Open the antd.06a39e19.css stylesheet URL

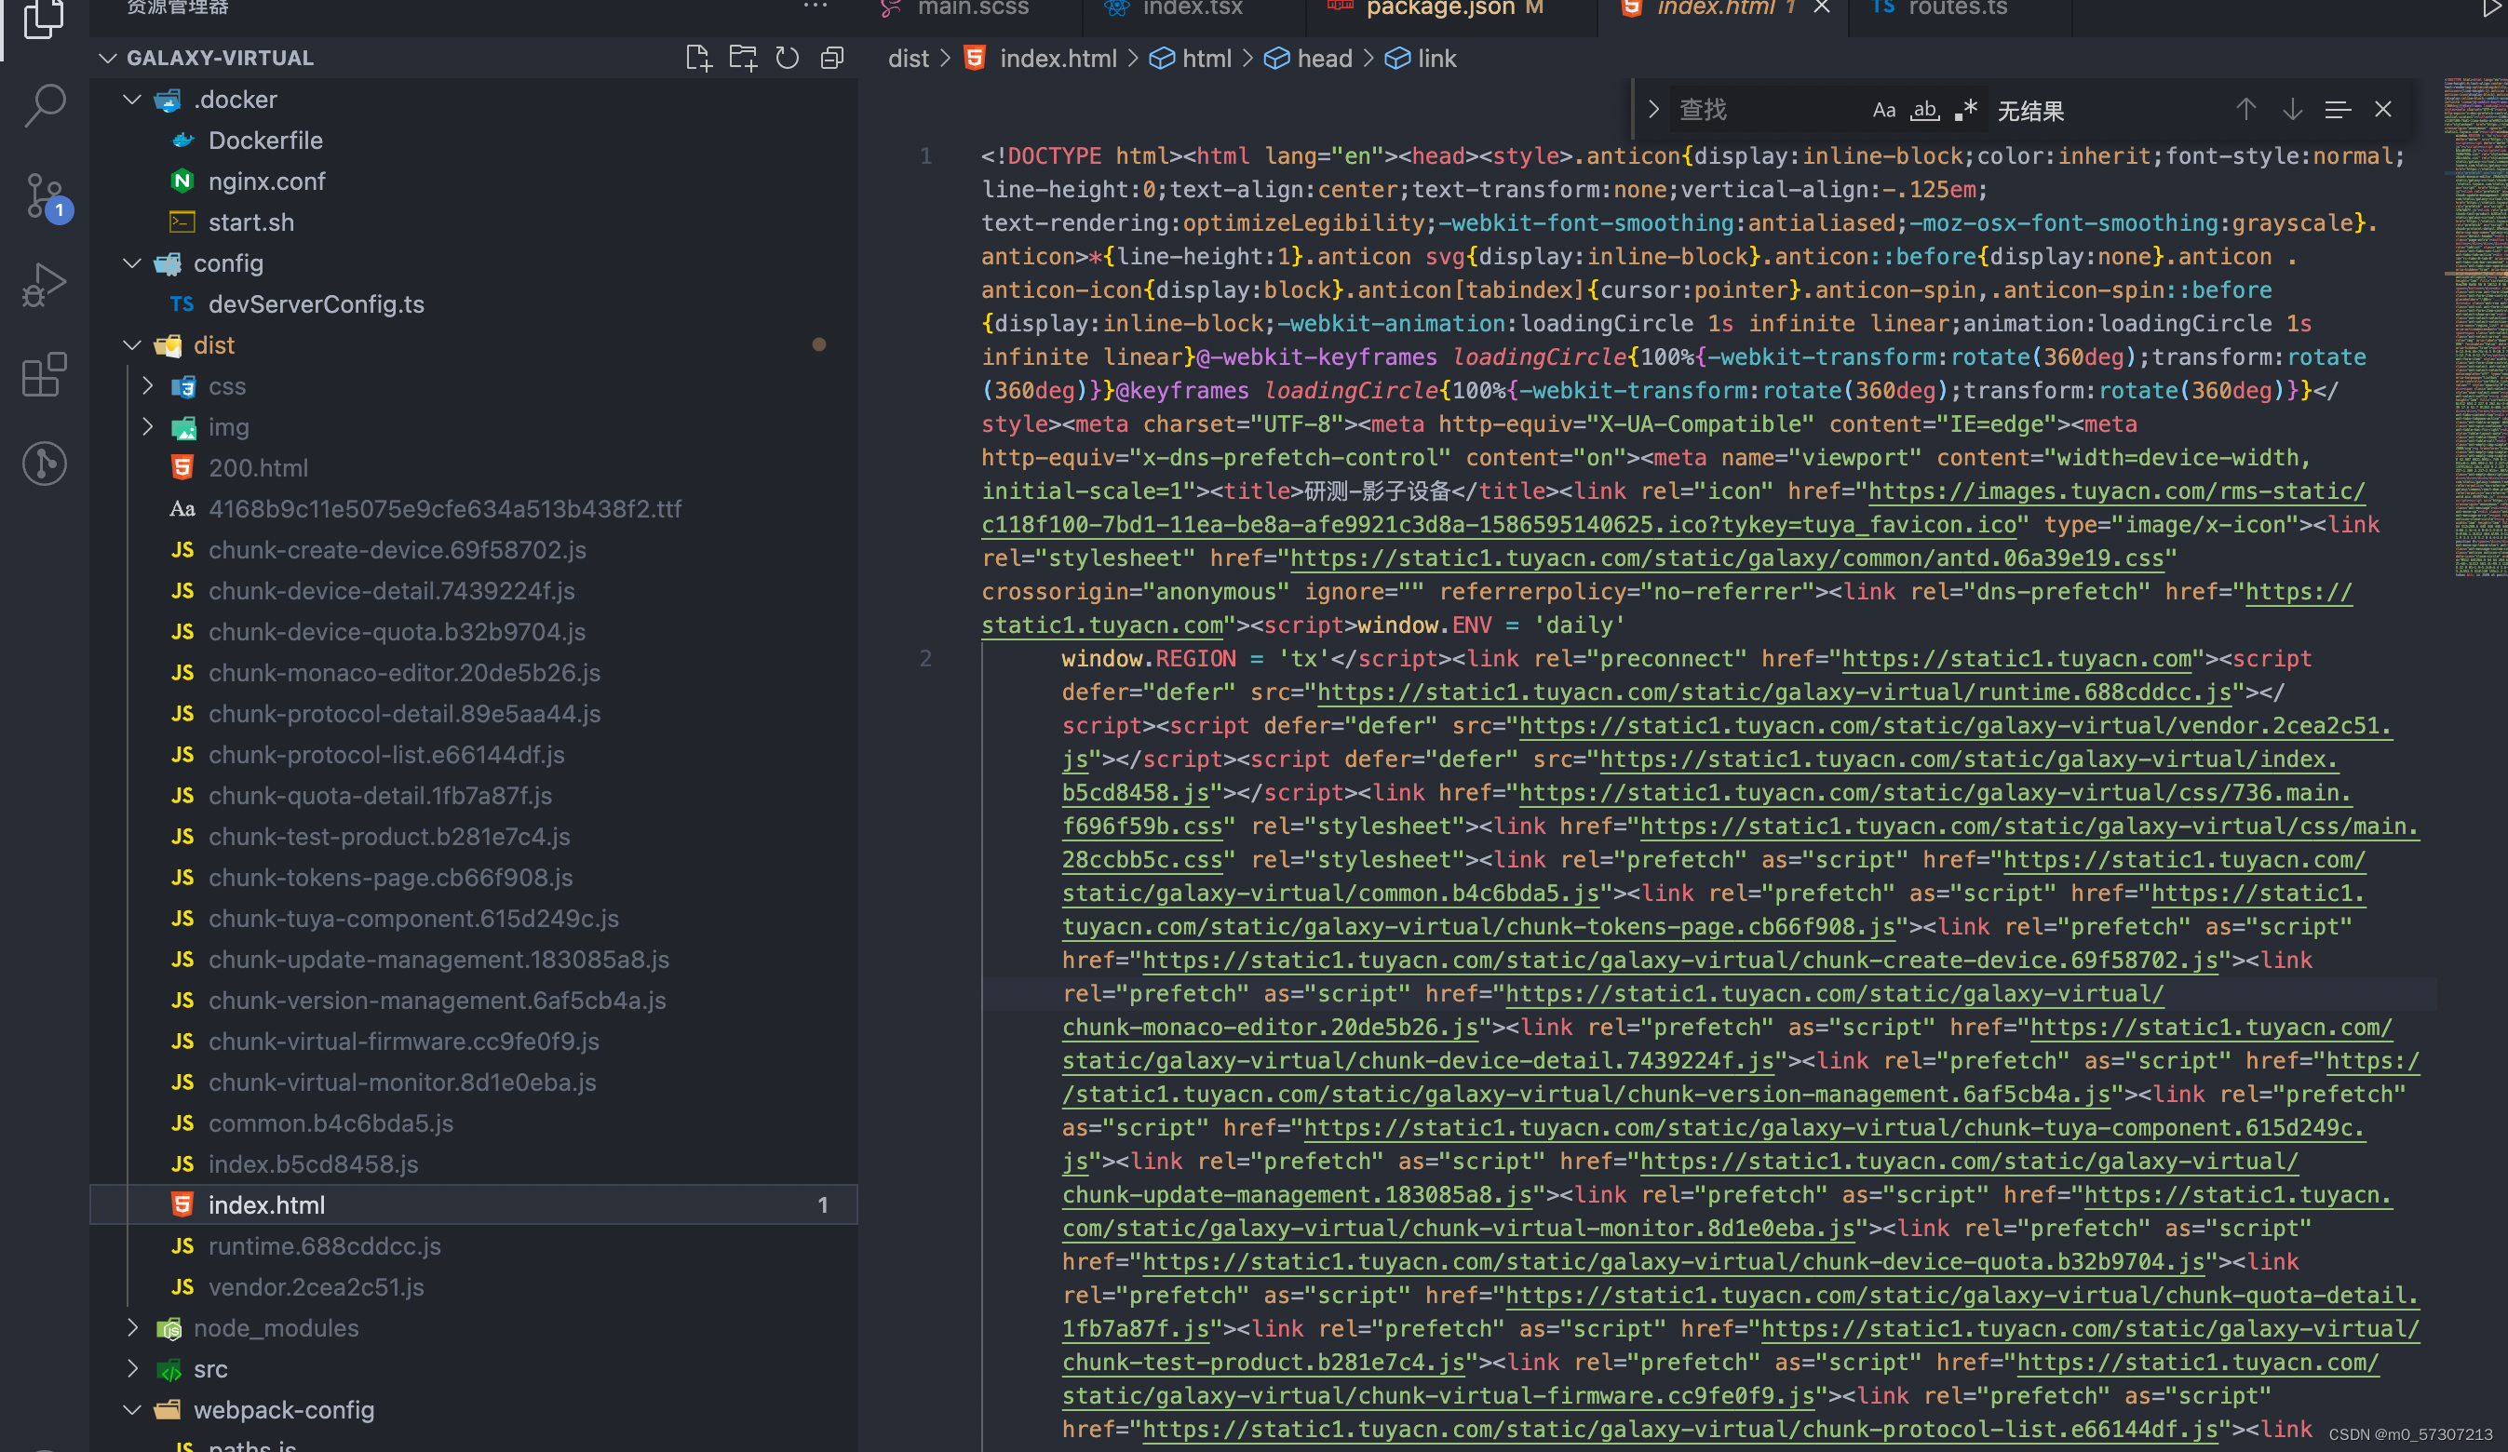(x=1727, y=558)
